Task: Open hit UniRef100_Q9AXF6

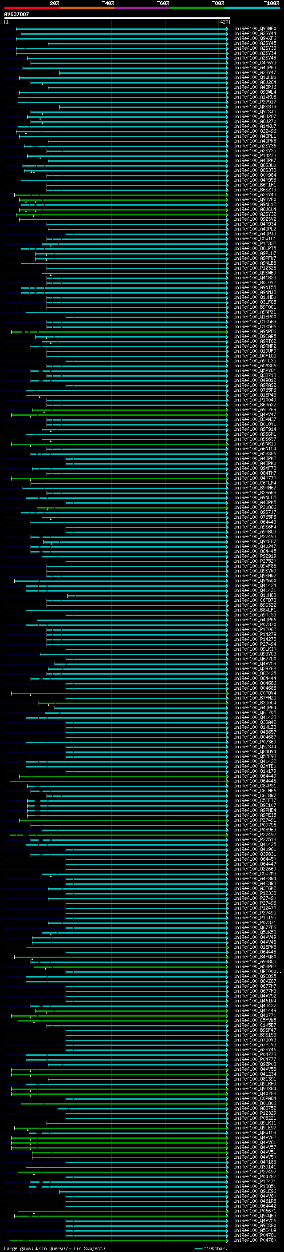Action: click(x=254, y=38)
